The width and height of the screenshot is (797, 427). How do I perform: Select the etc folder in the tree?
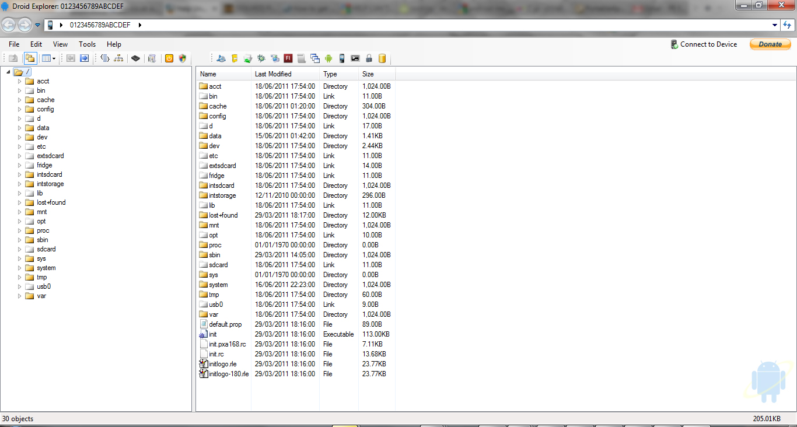pos(41,146)
